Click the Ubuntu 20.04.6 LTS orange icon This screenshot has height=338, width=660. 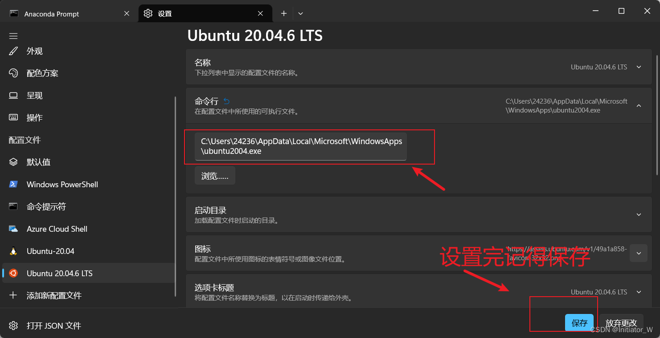[x=13, y=273]
